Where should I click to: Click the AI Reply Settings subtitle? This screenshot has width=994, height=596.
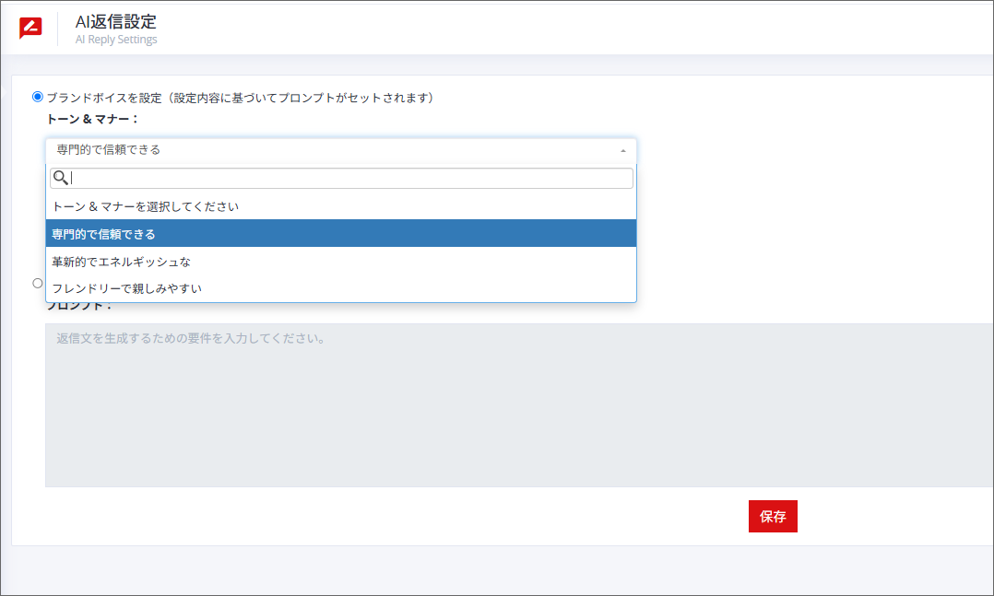click(x=116, y=40)
